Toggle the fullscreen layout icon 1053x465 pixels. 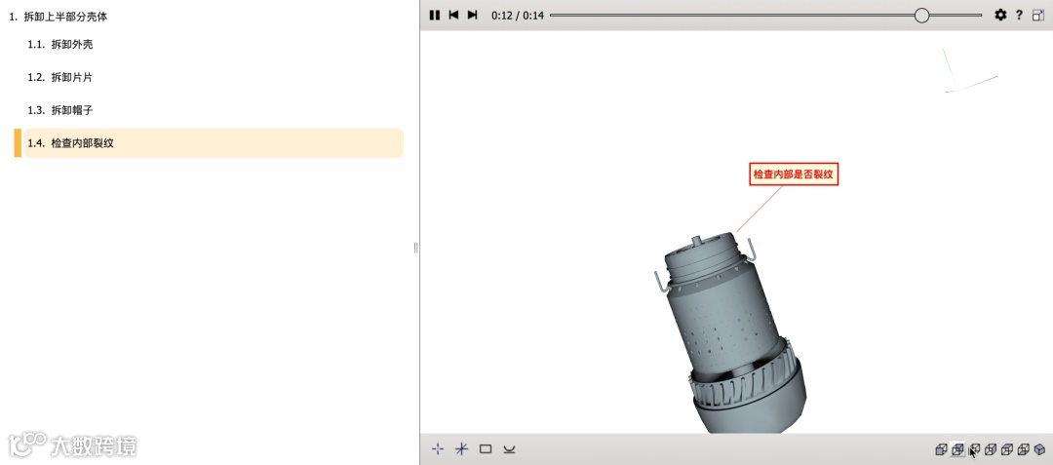[1038, 15]
